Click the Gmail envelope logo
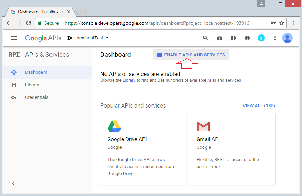Screen dimensions: 302x196 tap(203, 126)
